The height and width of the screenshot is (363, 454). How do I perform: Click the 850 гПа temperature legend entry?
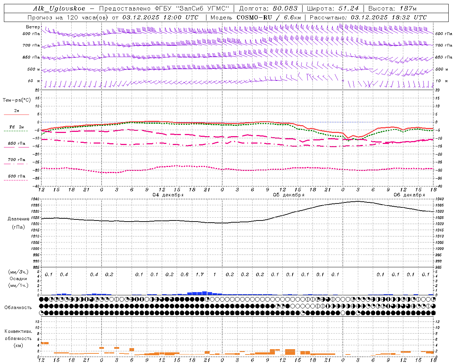click(17, 144)
